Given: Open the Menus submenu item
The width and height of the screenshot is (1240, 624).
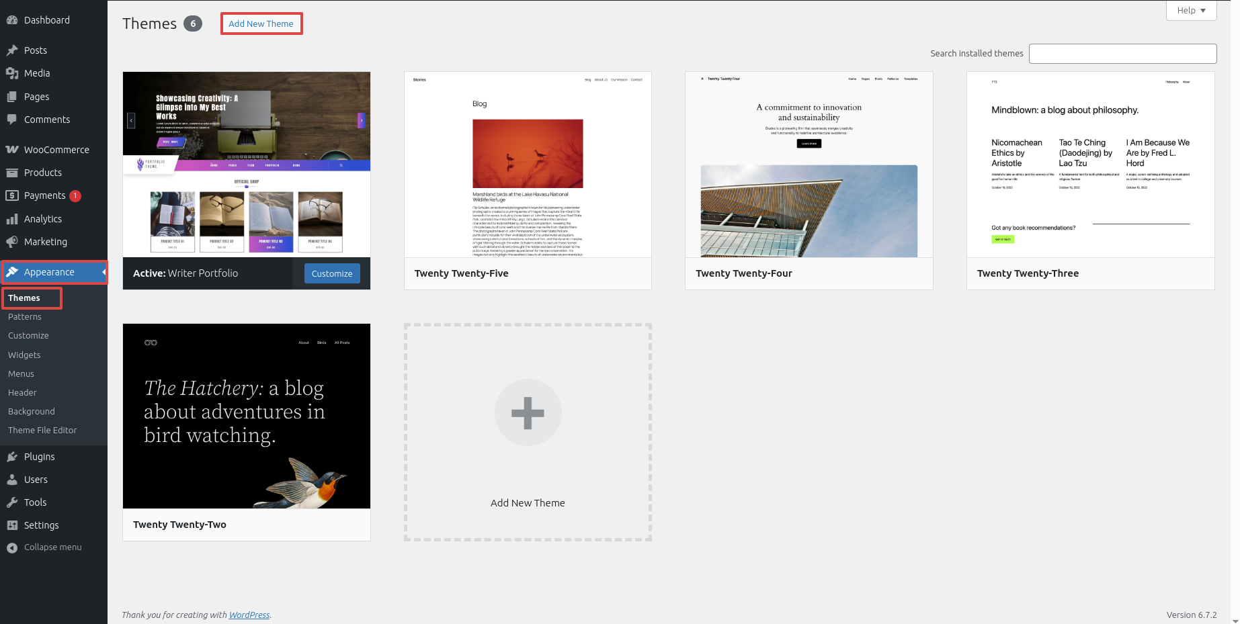Looking at the screenshot, I should coord(21,373).
